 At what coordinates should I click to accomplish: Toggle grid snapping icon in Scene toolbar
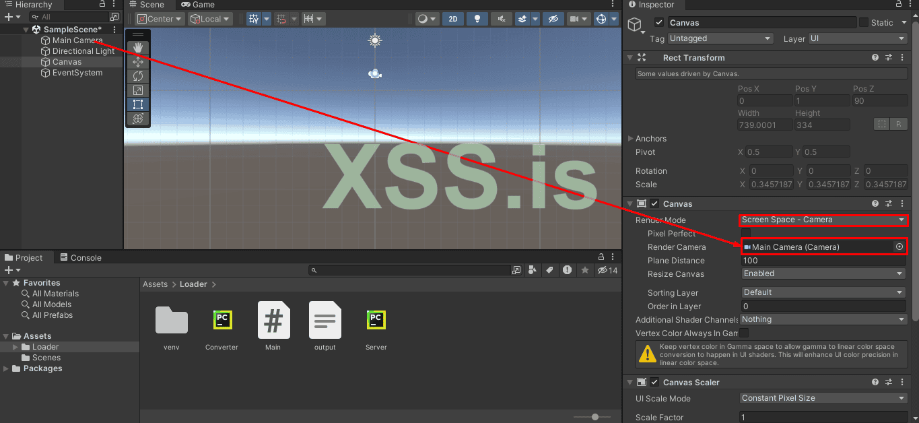point(281,19)
